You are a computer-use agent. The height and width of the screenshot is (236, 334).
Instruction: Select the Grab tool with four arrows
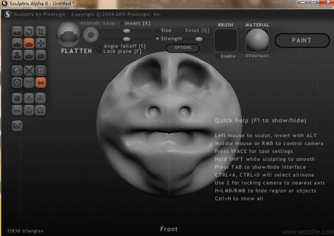pyautogui.click(x=40, y=43)
